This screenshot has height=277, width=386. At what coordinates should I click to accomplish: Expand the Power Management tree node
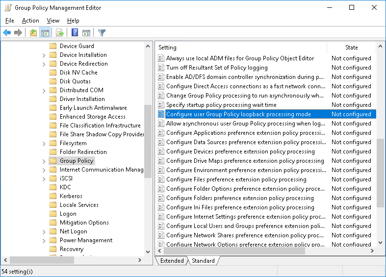click(44, 240)
